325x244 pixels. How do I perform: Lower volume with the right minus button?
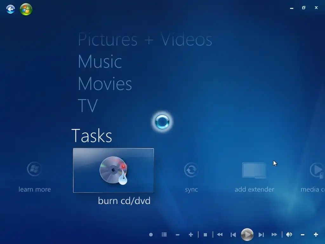click(x=302, y=235)
